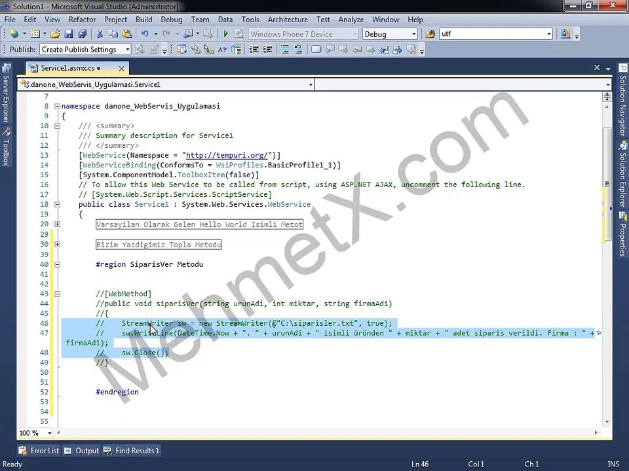Open the Refactor menu
The image size is (629, 471).
click(x=83, y=20)
